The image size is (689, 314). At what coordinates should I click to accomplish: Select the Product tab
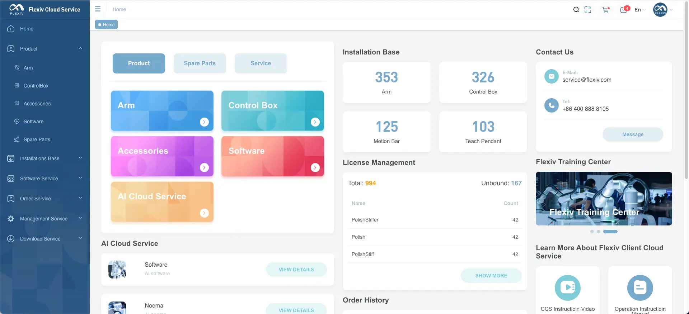[139, 63]
